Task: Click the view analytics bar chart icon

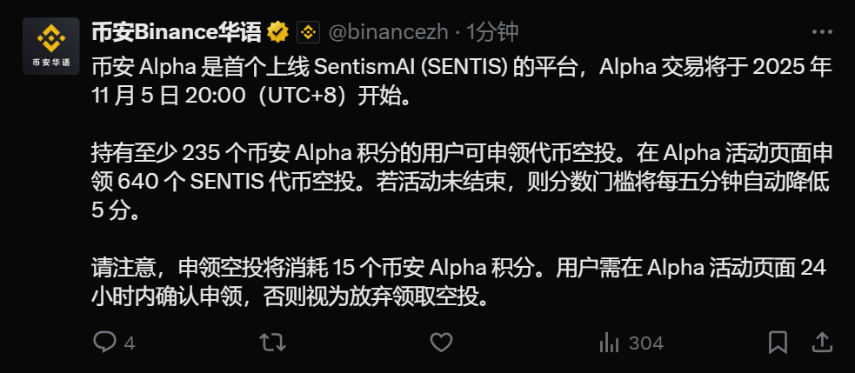Action: click(x=609, y=343)
